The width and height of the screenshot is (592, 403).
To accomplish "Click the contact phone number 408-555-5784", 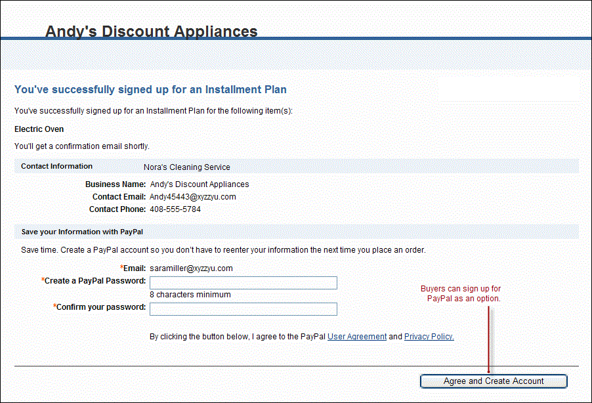I will (175, 209).
